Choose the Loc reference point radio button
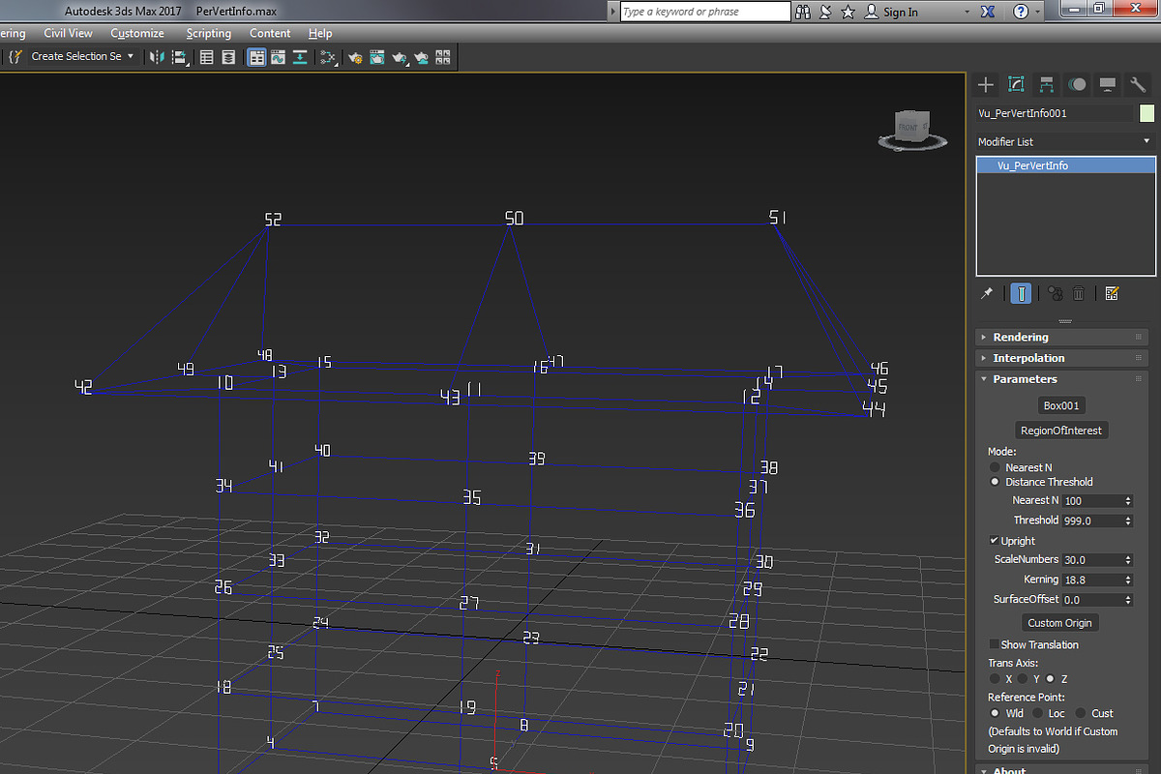Screen dimensions: 1161x774 (1036, 713)
